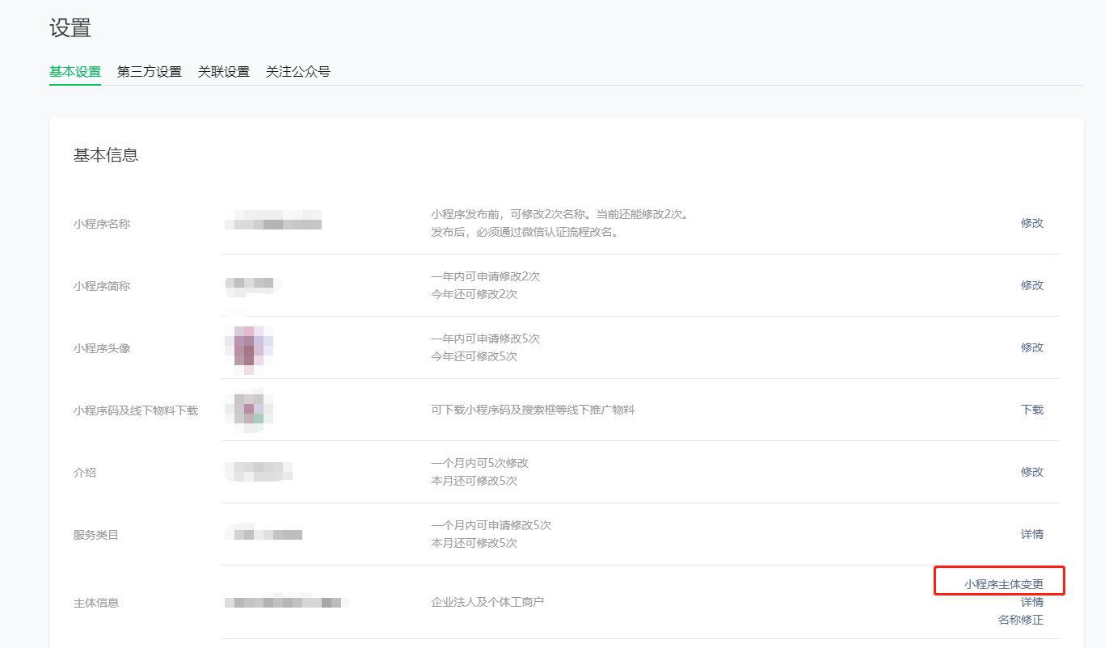
Task: Click 修改 in the 介绍 row
Action: tap(1032, 472)
